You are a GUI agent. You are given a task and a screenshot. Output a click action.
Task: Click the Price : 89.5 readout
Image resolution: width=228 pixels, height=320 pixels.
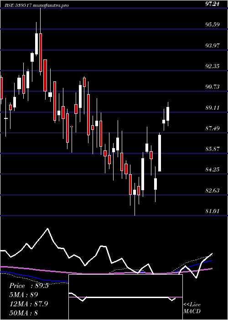coord(29,286)
